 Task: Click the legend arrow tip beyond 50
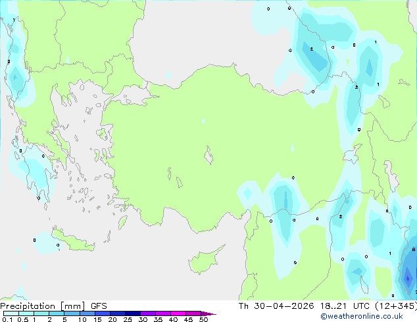click(x=209, y=313)
